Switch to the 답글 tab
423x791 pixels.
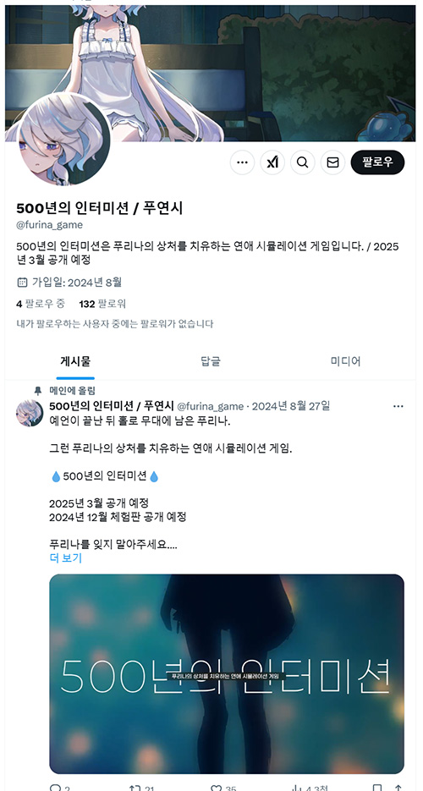(211, 361)
